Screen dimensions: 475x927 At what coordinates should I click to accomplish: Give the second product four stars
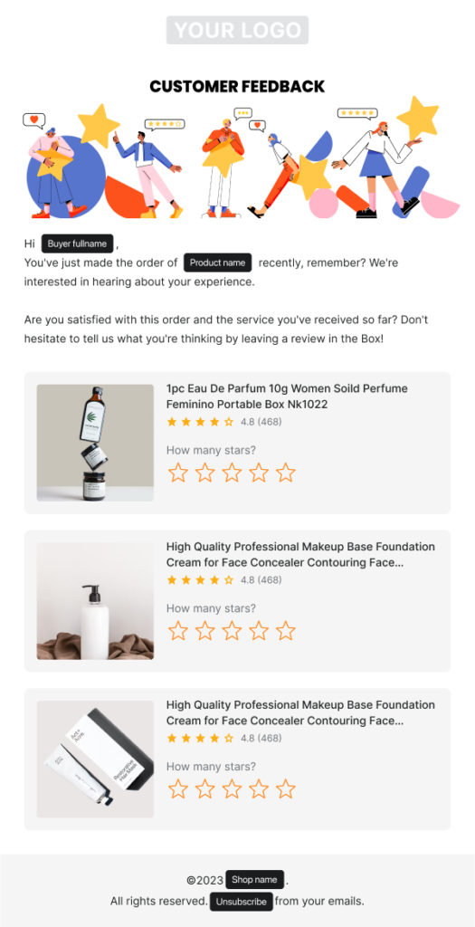pyautogui.click(x=259, y=631)
